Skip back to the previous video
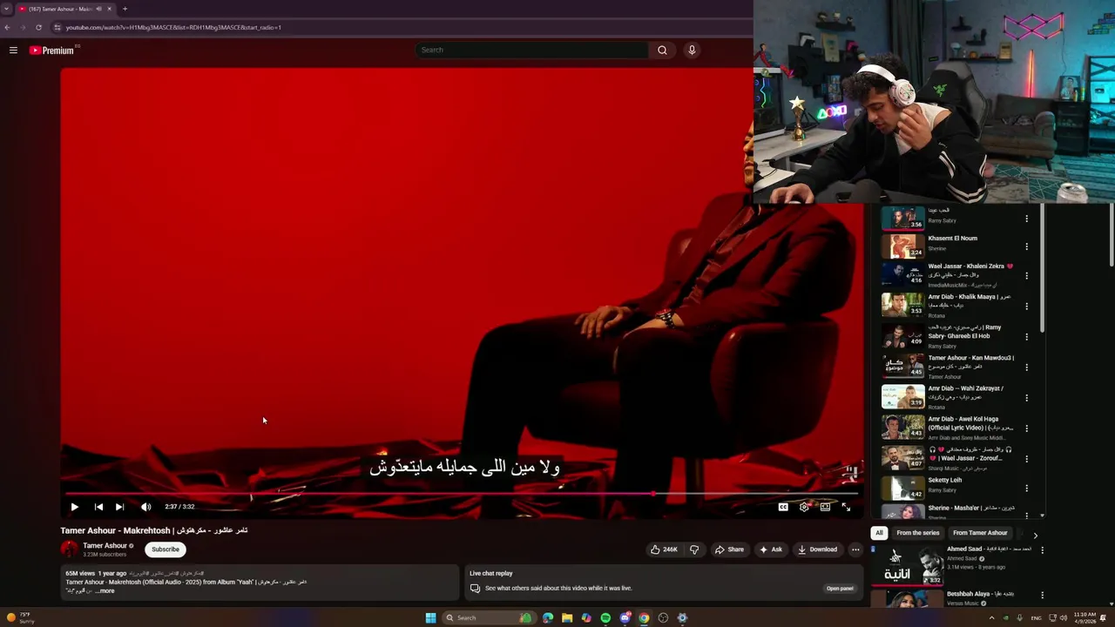Viewport: 1115px width, 627px height. pos(98,507)
